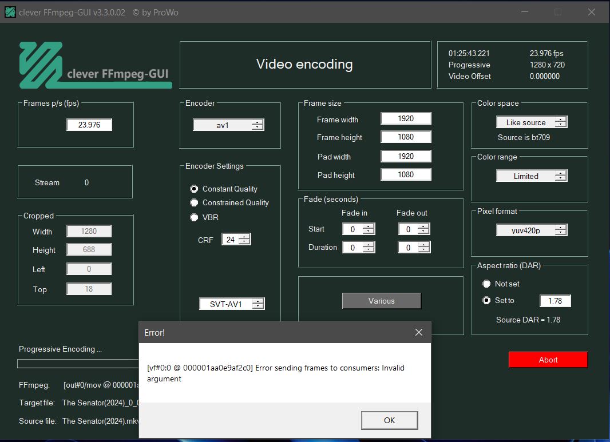Click the app icon in title bar
The height and width of the screenshot is (442, 610).
click(x=10, y=12)
